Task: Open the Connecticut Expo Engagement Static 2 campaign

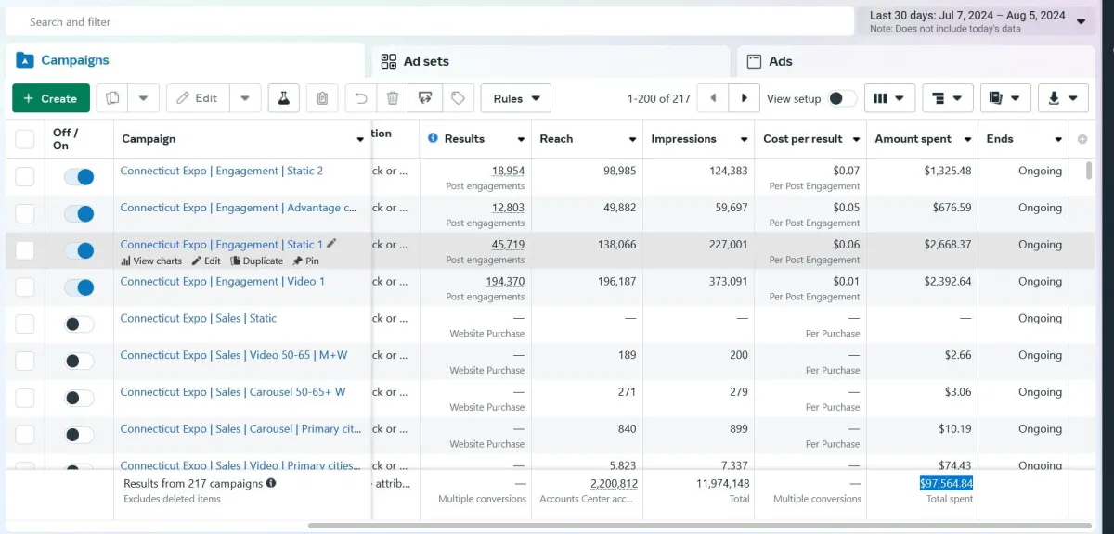Action: tap(222, 171)
